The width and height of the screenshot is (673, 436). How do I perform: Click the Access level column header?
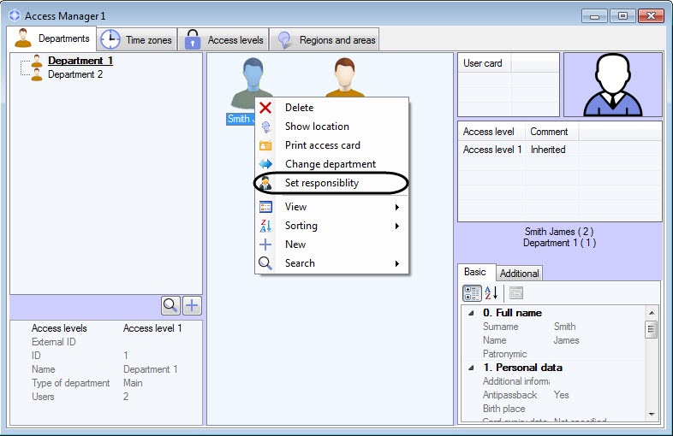pyautogui.click(x=492, y=132)
